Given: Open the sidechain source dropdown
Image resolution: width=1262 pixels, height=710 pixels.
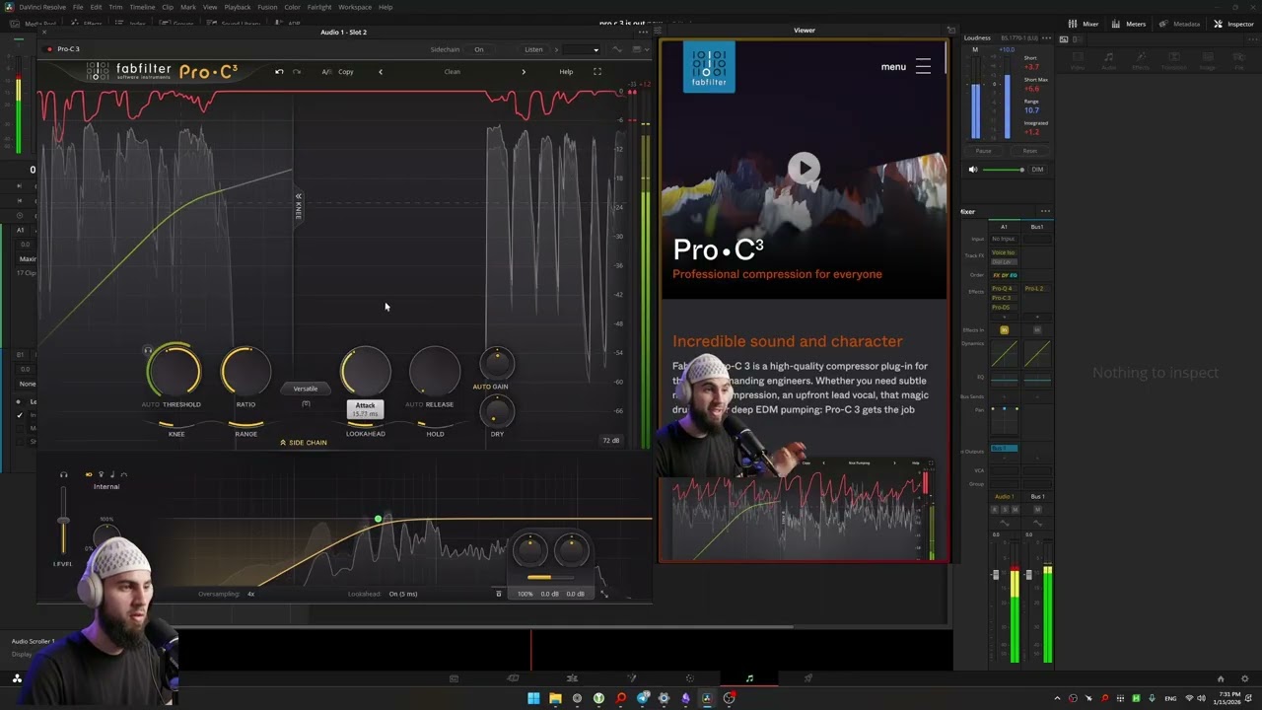Looking at the screenshot, I should tap(582, 49).
